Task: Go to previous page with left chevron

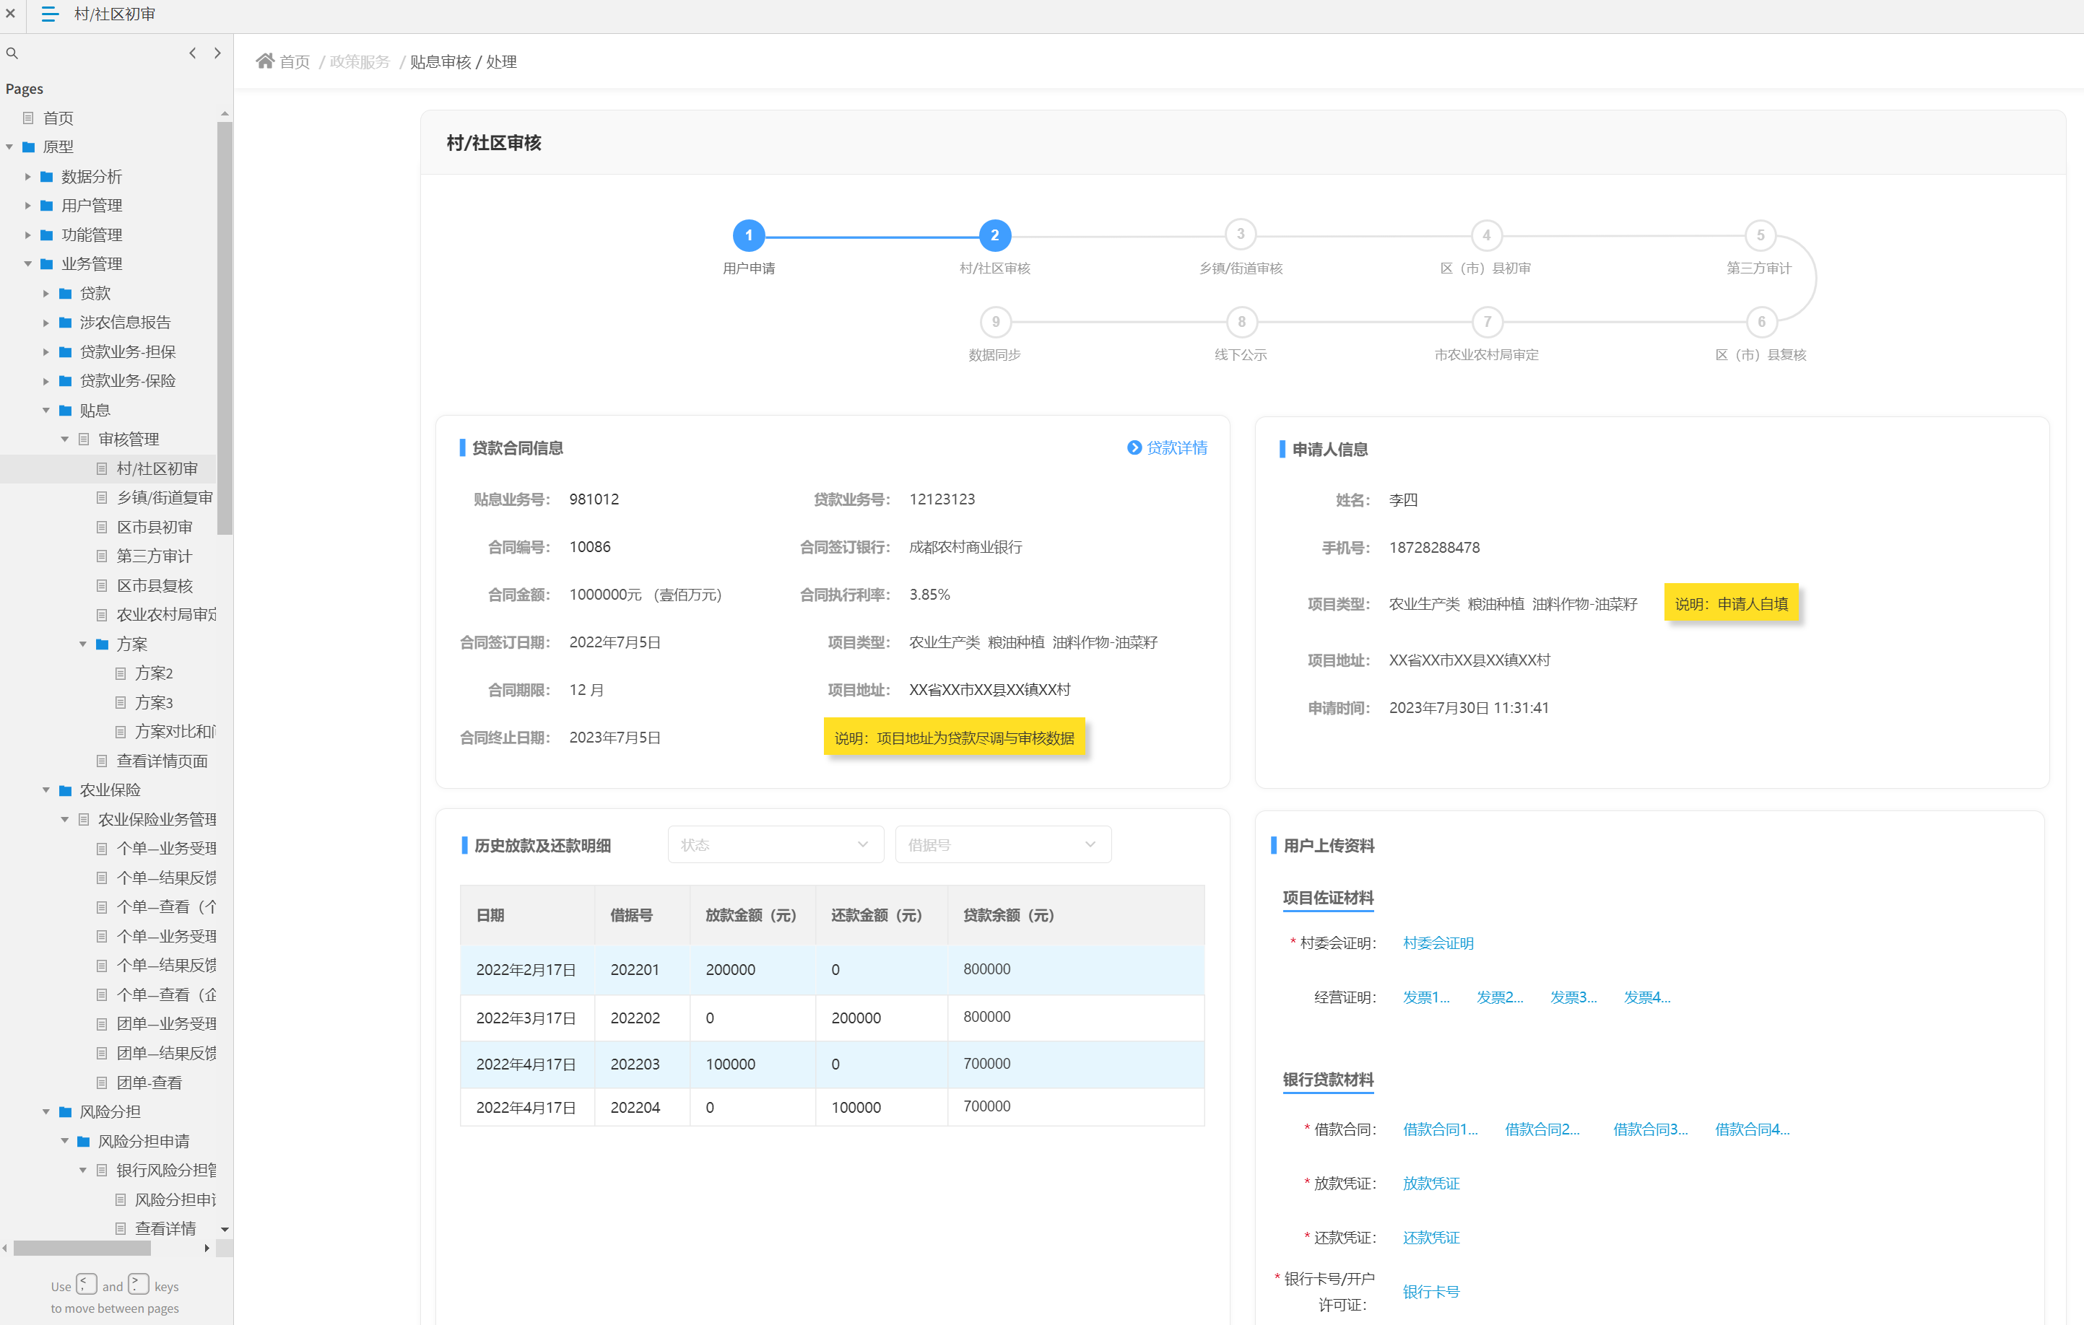Action: pyautogui.click(x=192, y=53)
